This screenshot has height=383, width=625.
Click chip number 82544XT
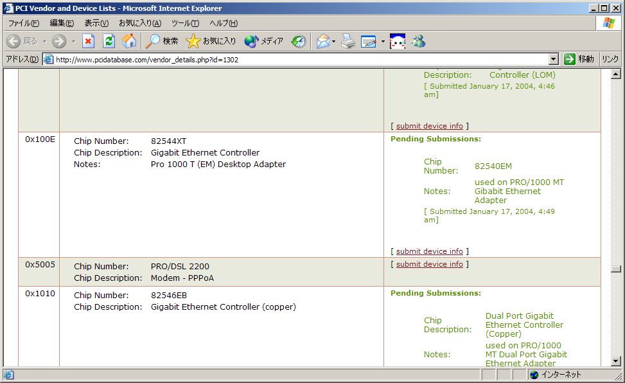pyautogui.click(x=168, y=141)
